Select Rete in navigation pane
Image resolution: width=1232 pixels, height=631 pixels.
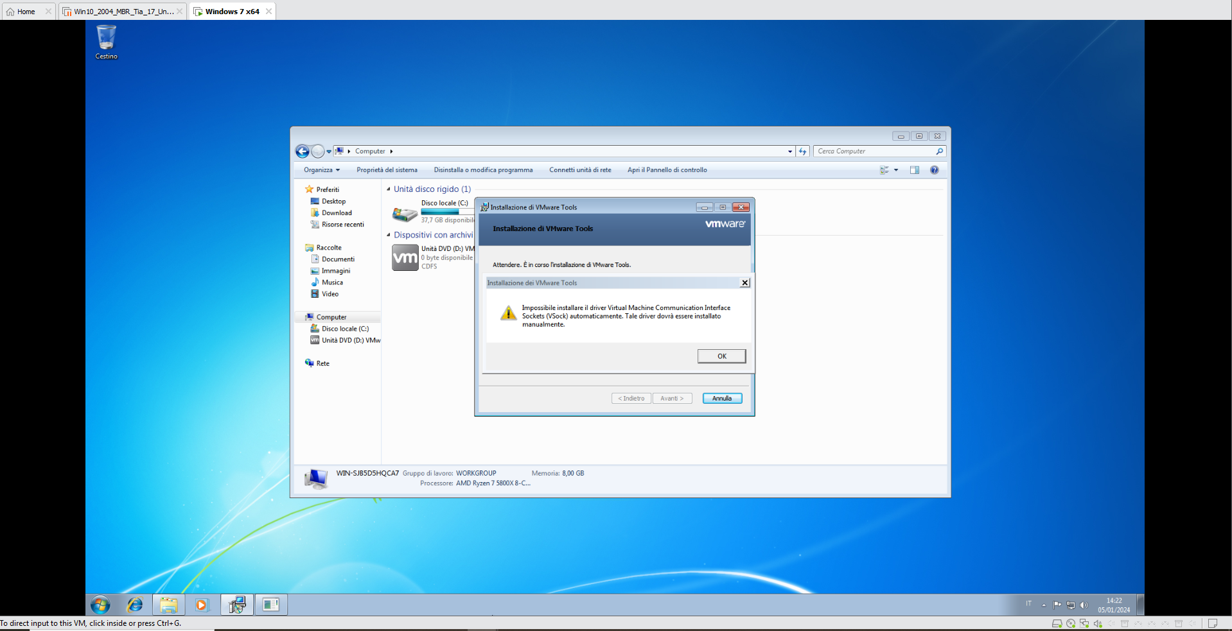pyautogui.click(x=317, y=363)
